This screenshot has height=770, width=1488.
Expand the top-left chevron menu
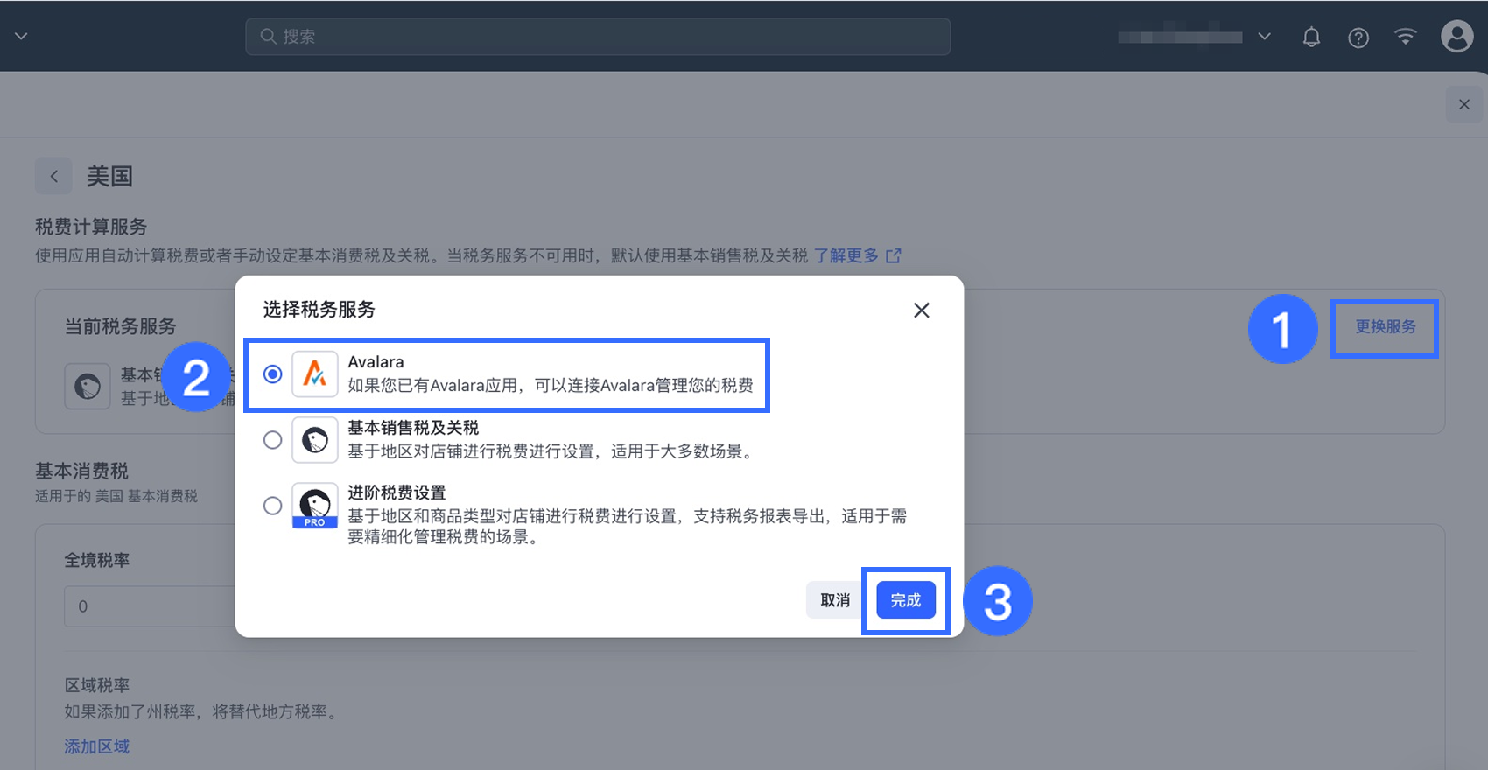click(21, 37)
